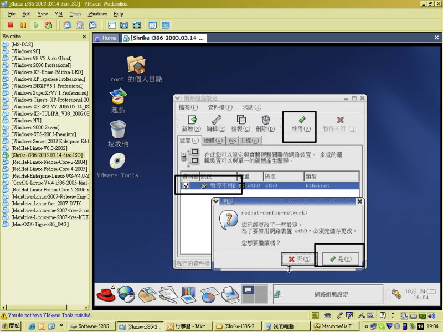Screen dimensions: 443x332
Task: Select [Mac-OSX-Tiger-x86_IMG] in Favorites
Action: 40,225
